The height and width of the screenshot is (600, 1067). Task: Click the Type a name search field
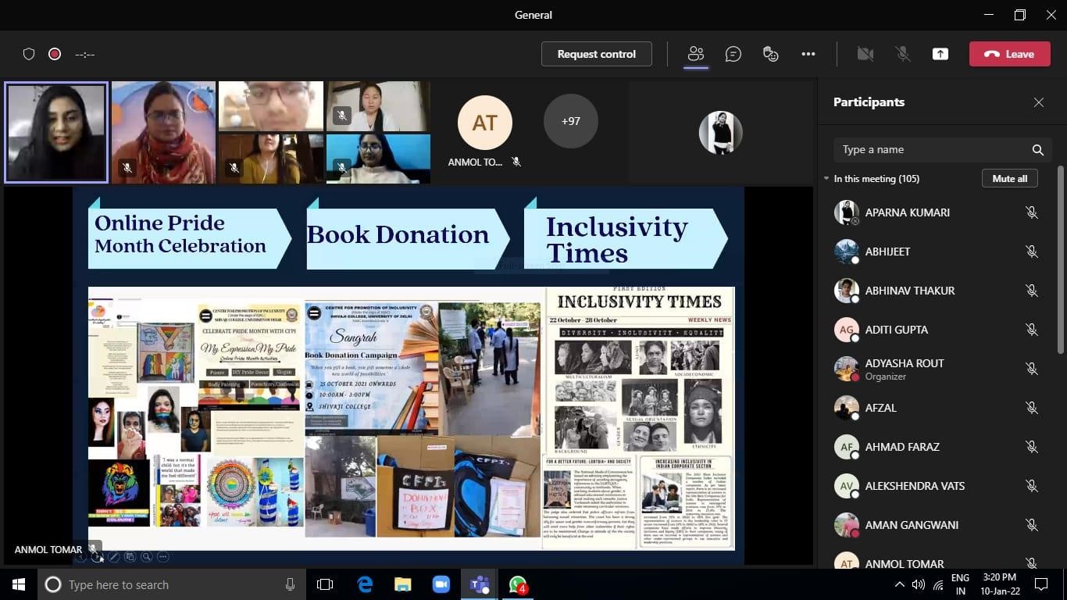point(943,150)
